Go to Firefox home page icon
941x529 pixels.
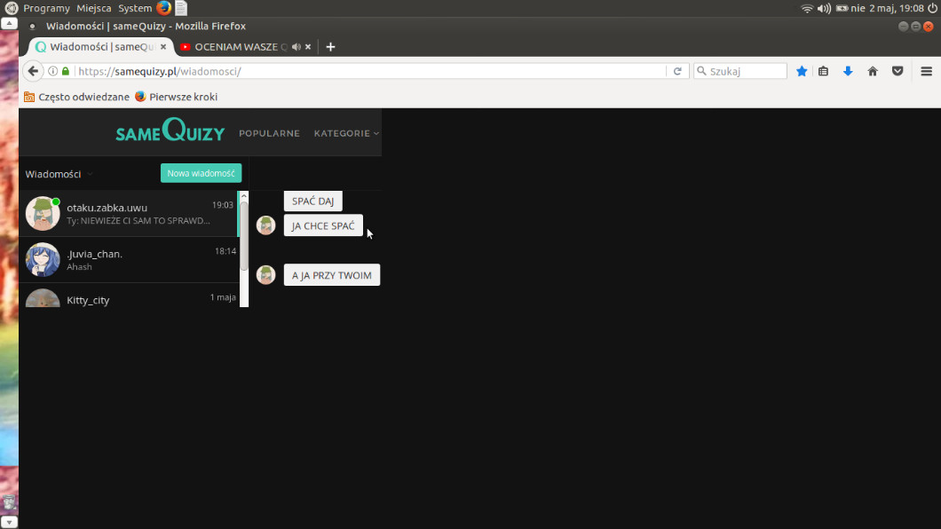[873, 71]
